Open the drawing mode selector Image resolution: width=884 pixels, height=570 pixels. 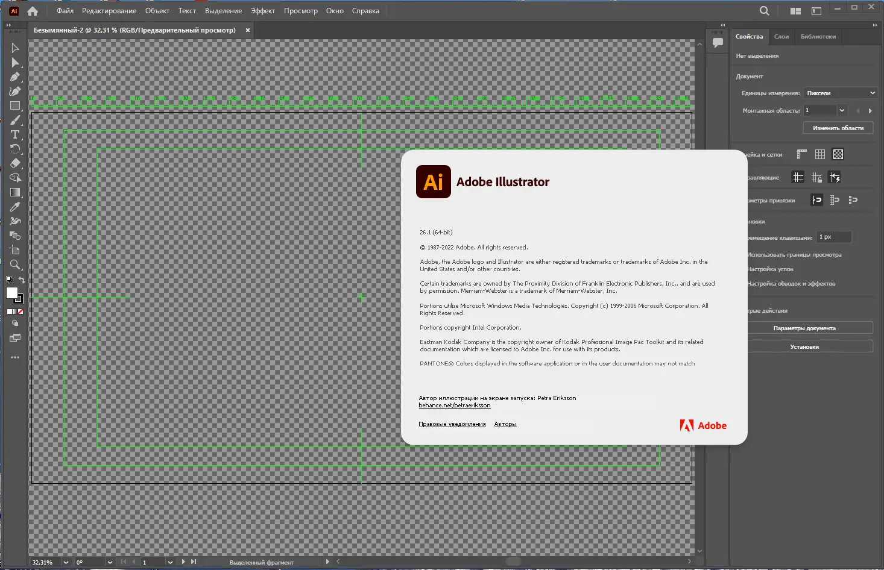coord(15,324)
